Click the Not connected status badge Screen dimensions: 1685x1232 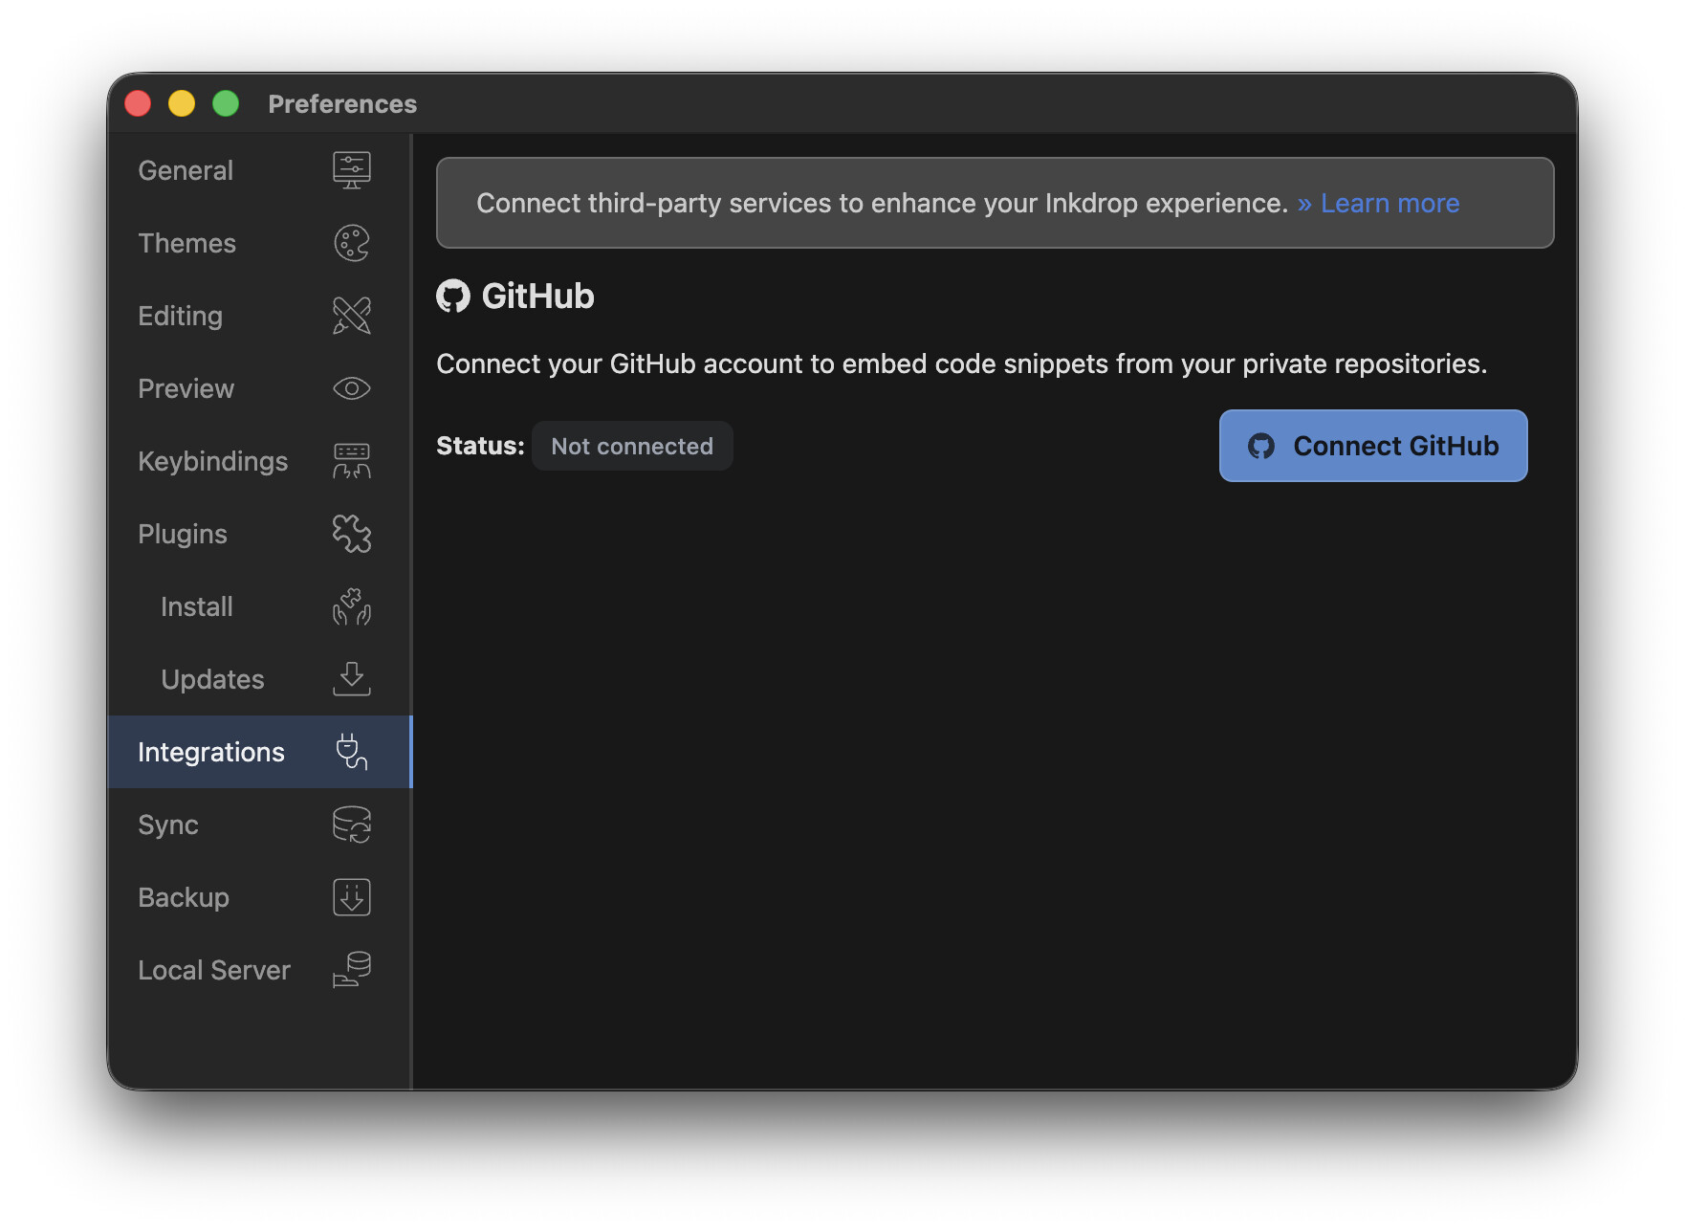point(632,446)
